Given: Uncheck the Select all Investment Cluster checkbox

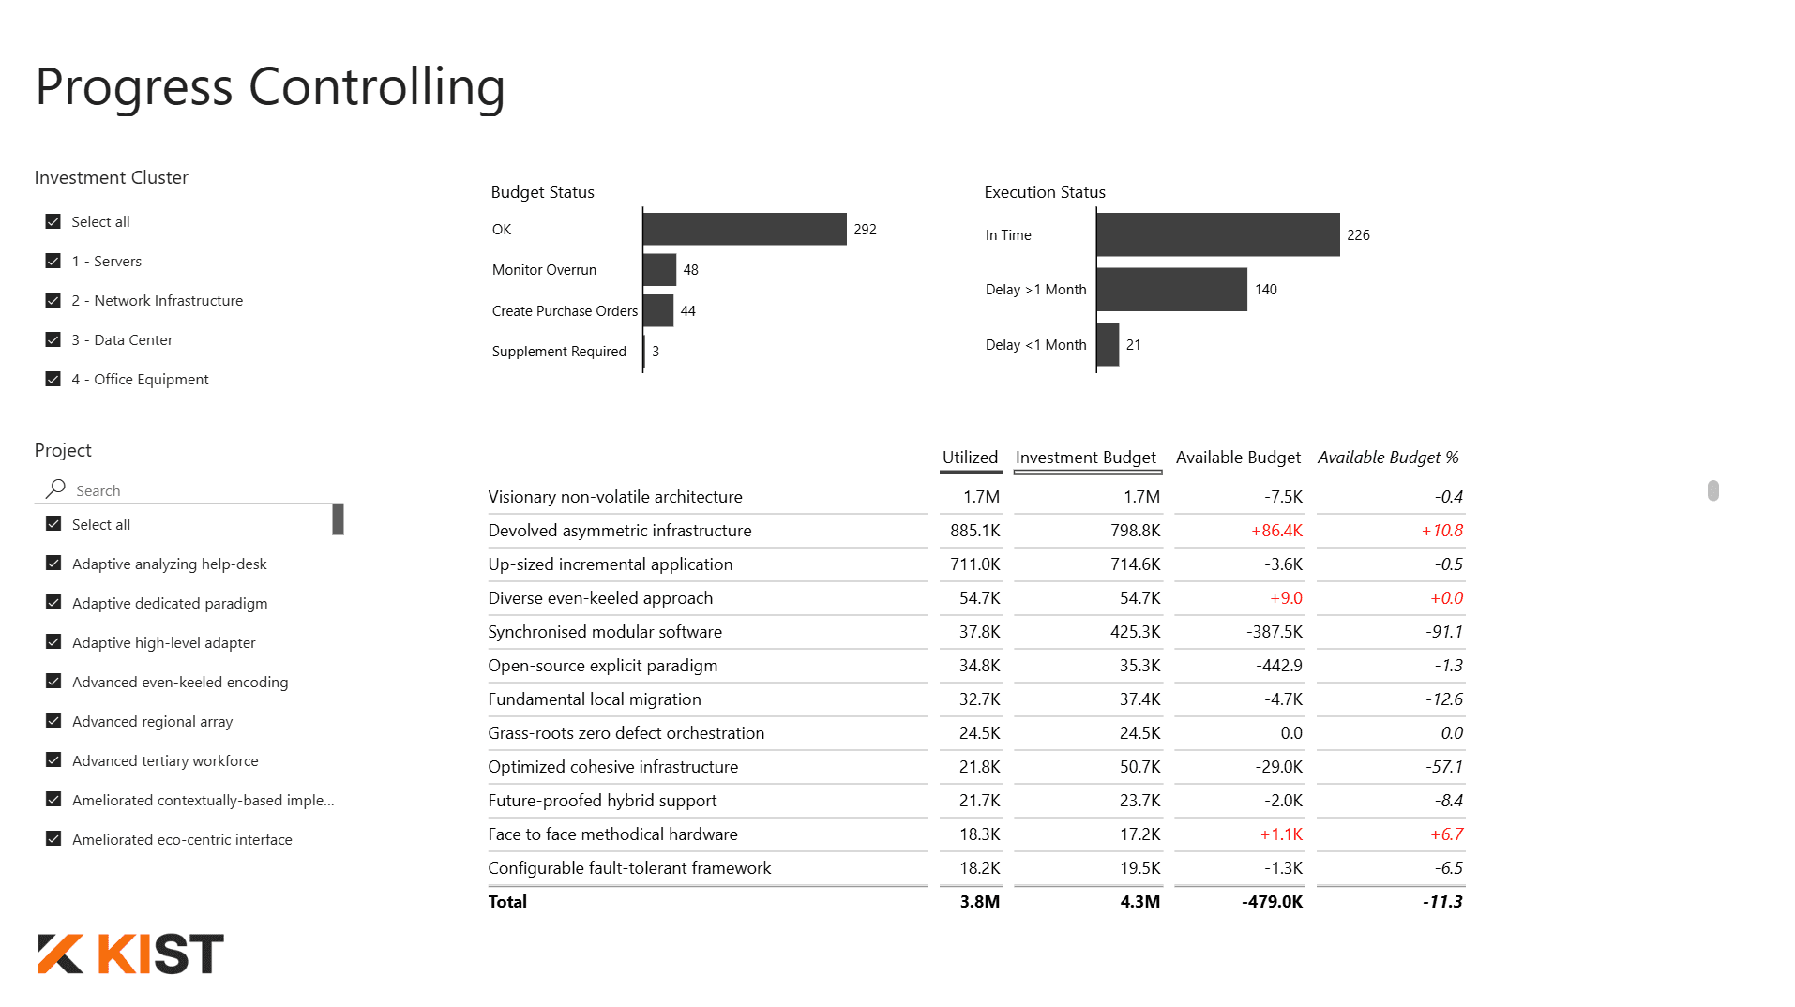Looking at the screenshot, I should (x=53, y=221).
